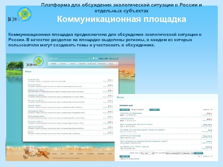This screenshot has width=223, height=167.
Task: Click the Регистрация button in header
Action: click(114, 58)
